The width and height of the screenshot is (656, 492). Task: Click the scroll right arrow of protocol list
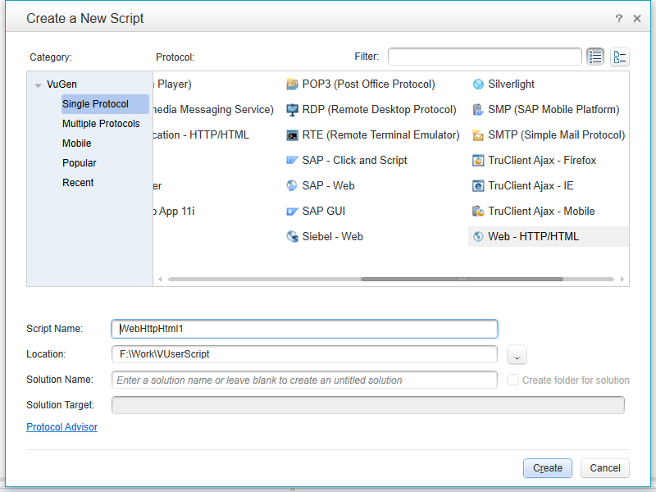622,279
